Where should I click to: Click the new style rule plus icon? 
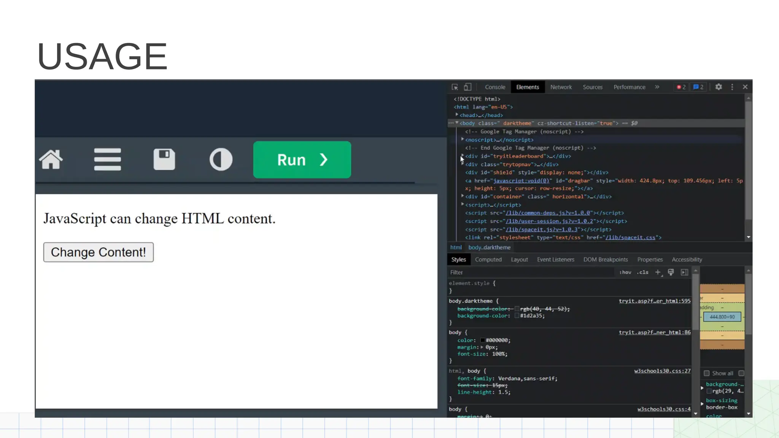click(658, 272)
